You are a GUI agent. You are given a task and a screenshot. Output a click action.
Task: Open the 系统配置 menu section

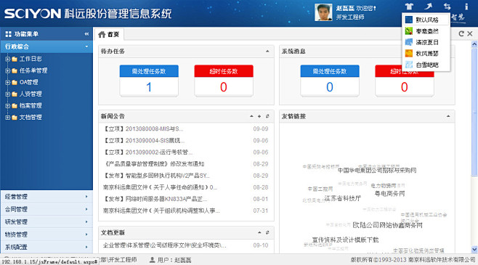click(x=46, y=247)
